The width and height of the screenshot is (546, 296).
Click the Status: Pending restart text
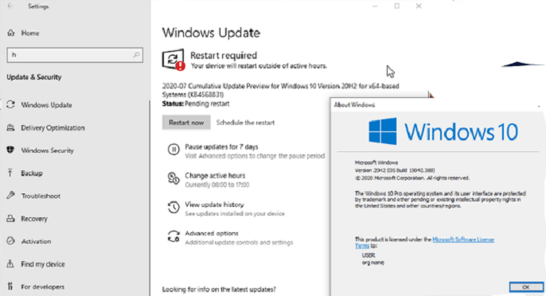pyautogui.click(x=196, y=103)
